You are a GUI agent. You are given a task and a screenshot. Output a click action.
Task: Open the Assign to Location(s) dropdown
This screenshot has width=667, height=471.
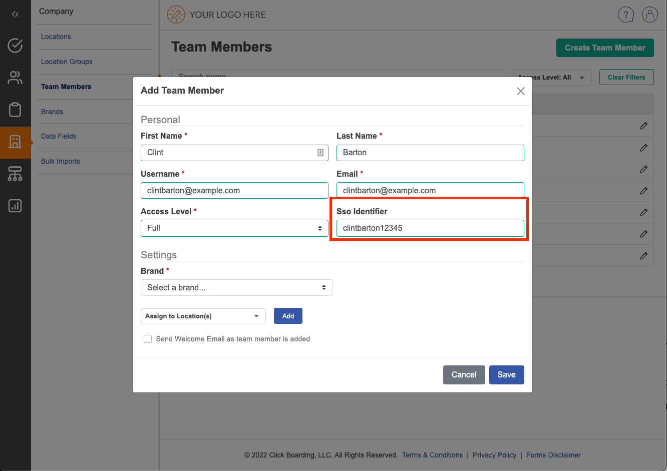tap(203, 316)
